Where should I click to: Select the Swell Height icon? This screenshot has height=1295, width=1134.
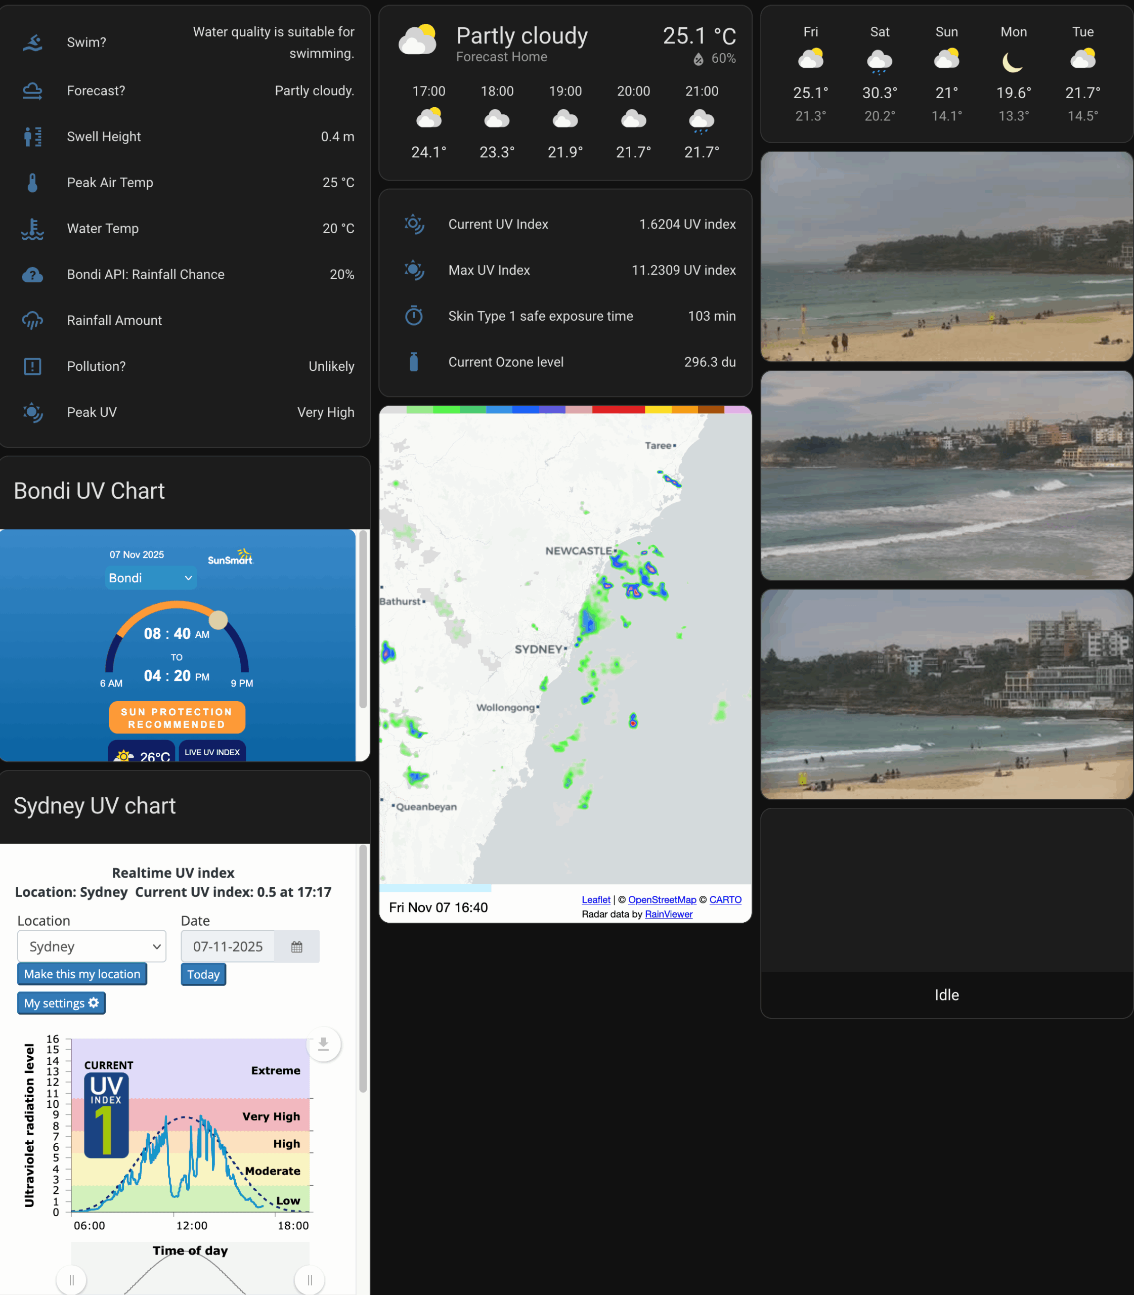click(x=32, y=137)
